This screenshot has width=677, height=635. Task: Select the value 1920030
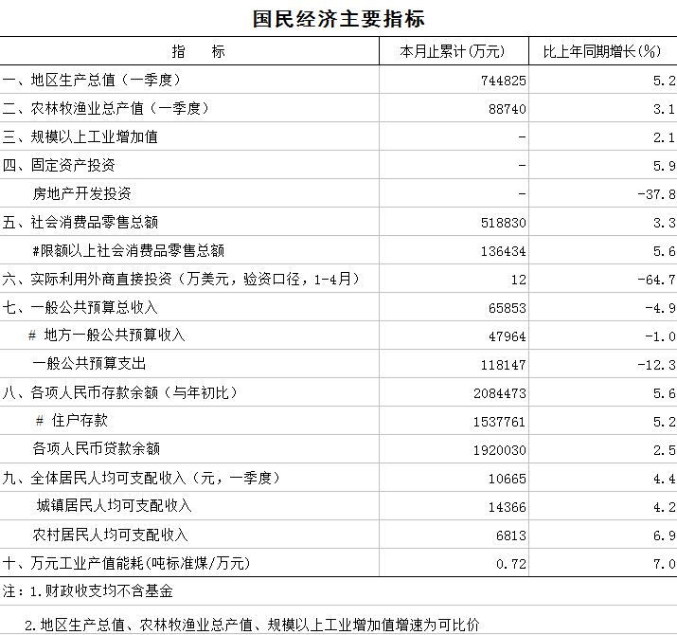(500, 450)
